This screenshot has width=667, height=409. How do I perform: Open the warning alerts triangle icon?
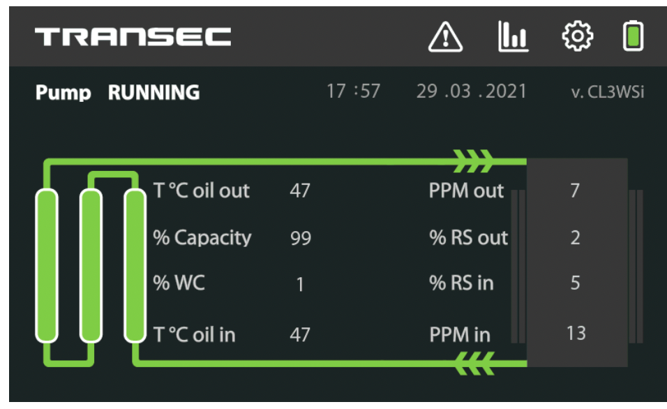(x=445, y=37)
